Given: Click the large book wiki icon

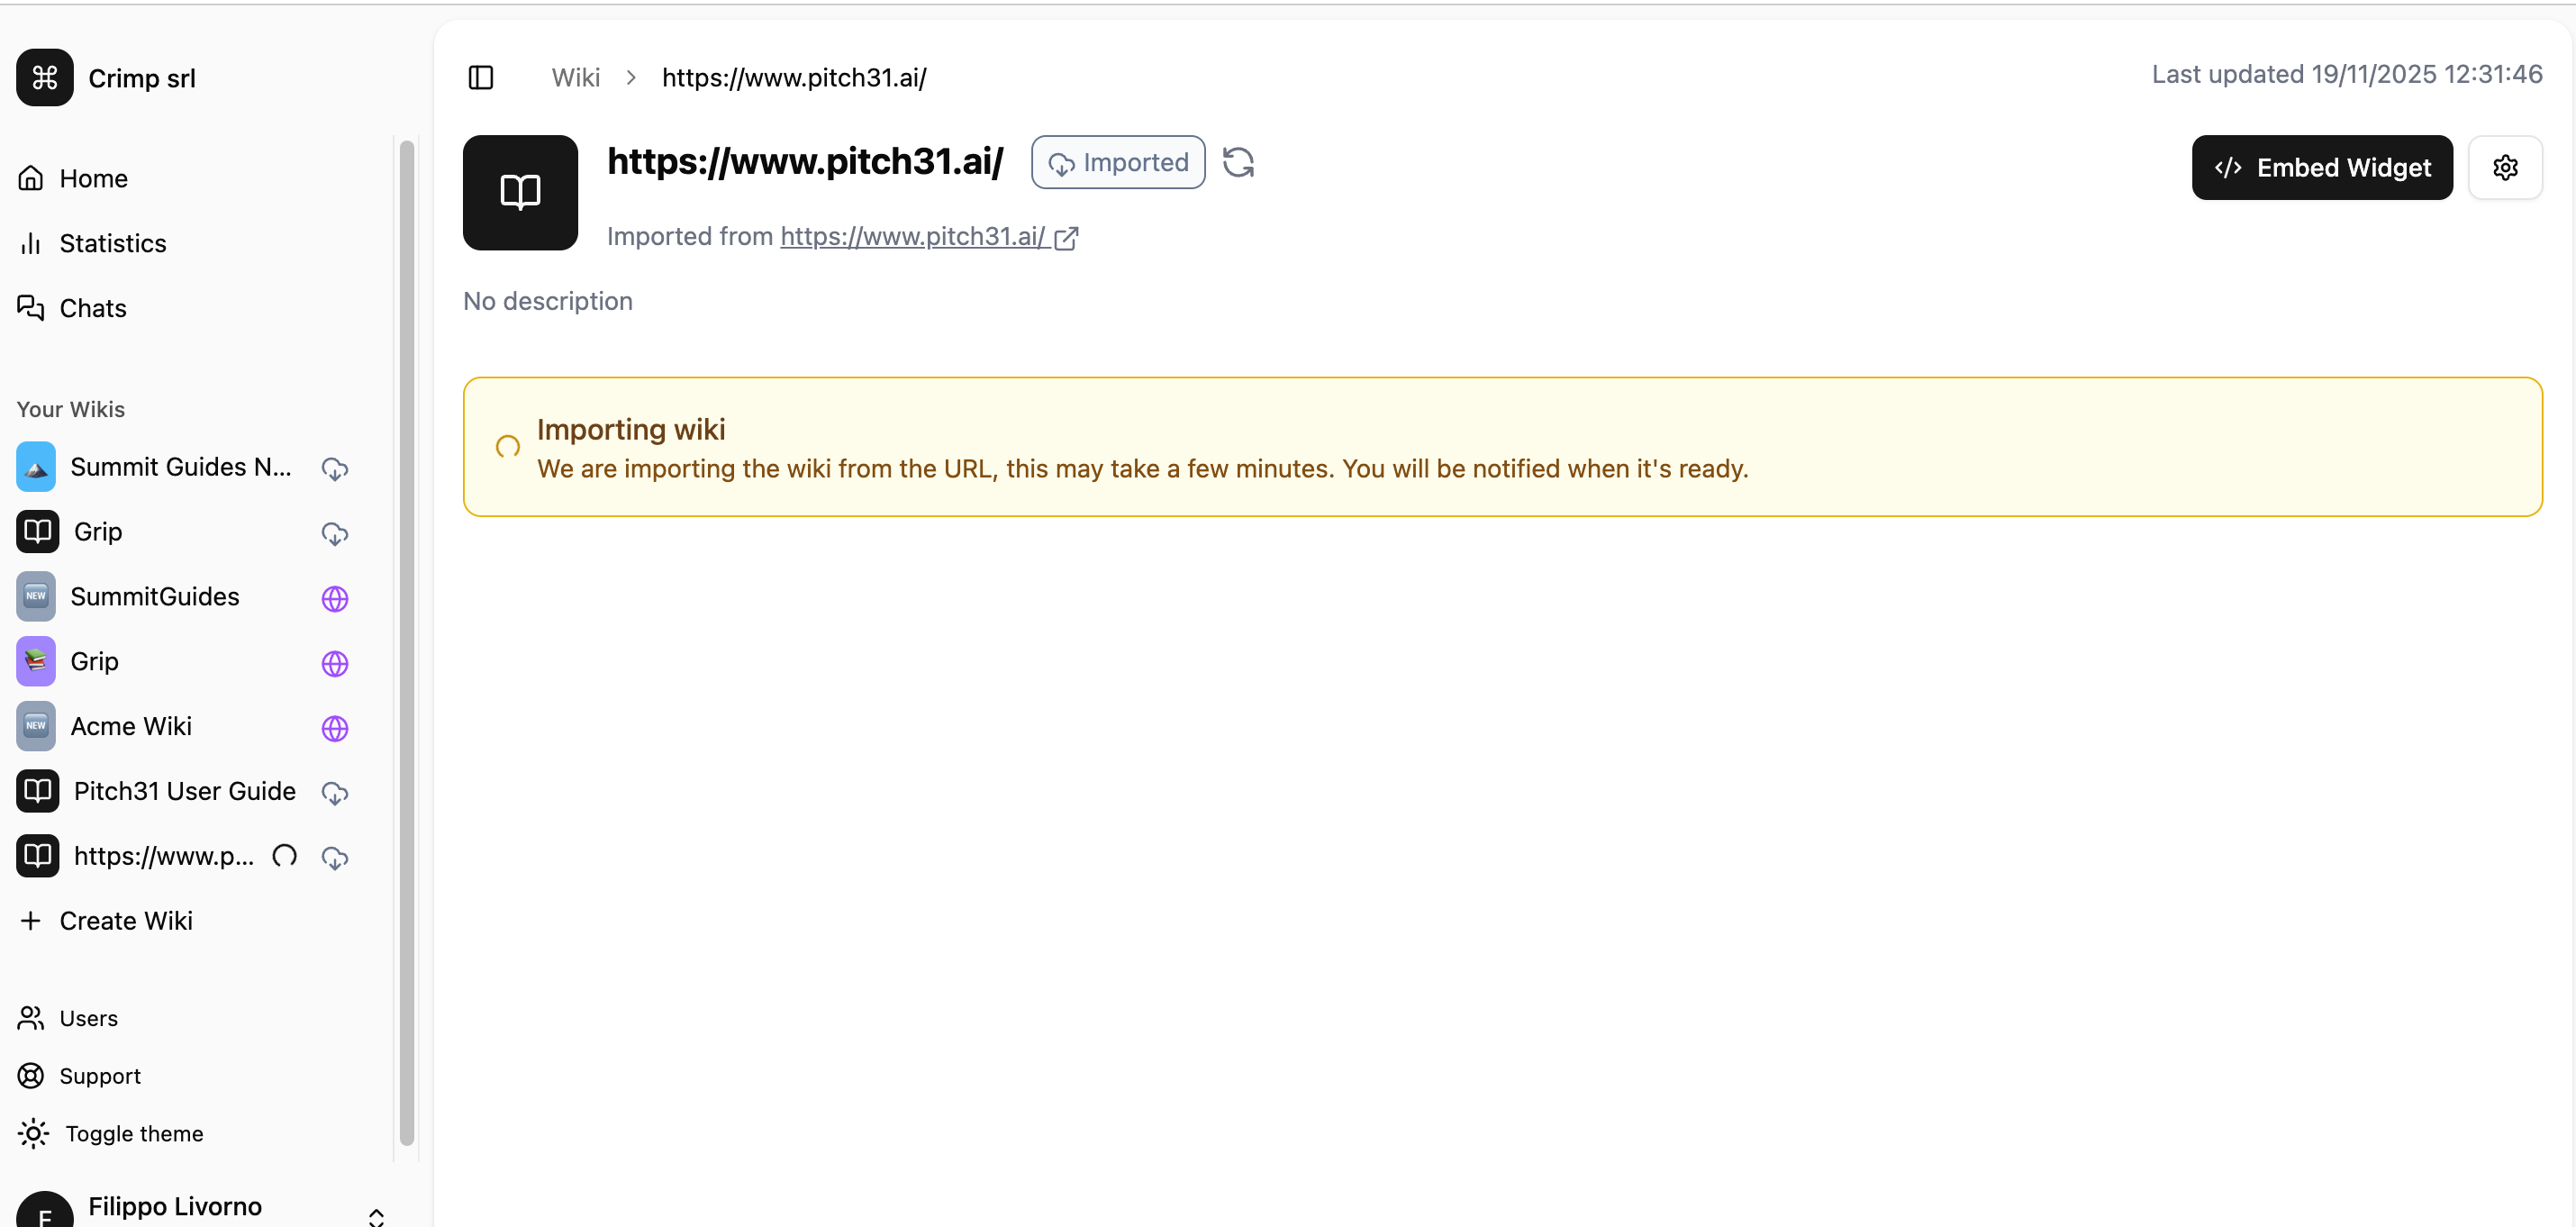Looking at the screenshot, I should tap(520, 192).
